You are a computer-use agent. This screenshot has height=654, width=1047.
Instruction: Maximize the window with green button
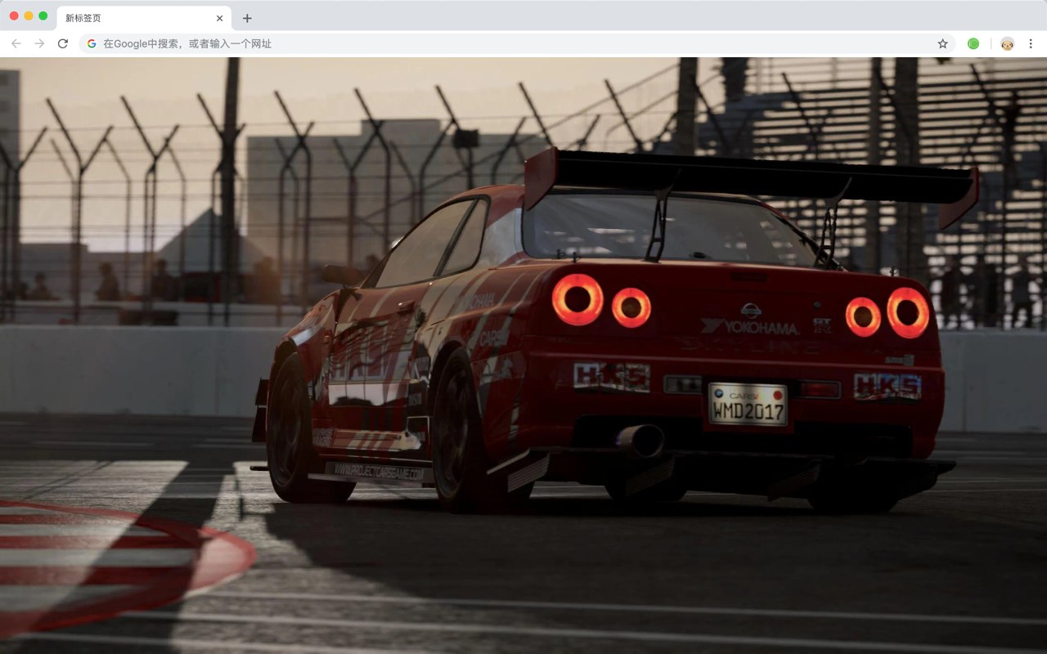tap(43, 16)
